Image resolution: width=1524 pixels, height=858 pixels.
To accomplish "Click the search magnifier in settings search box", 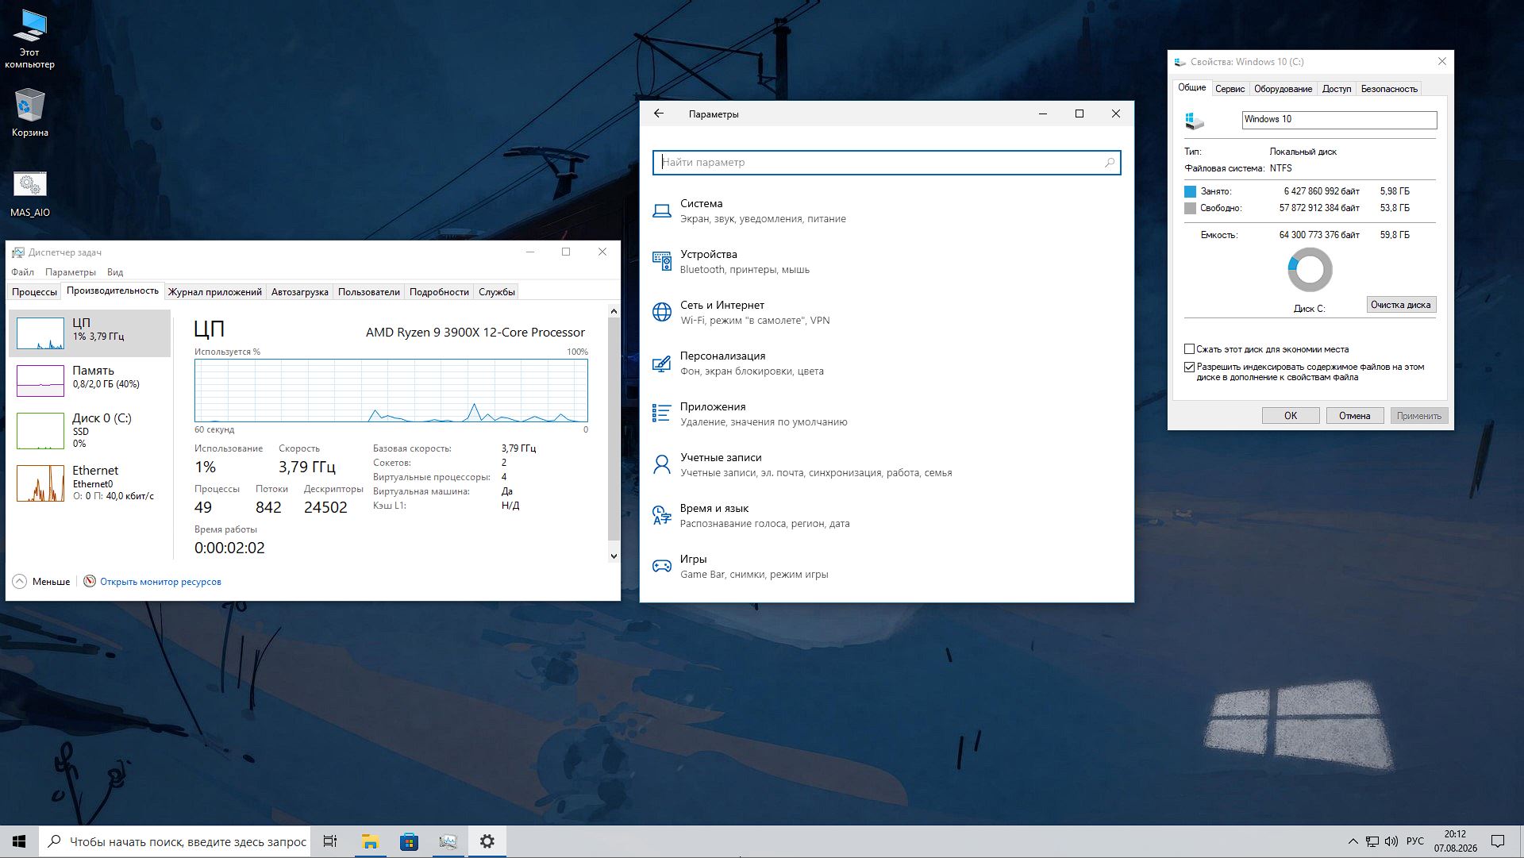I will click(1110, 163).
